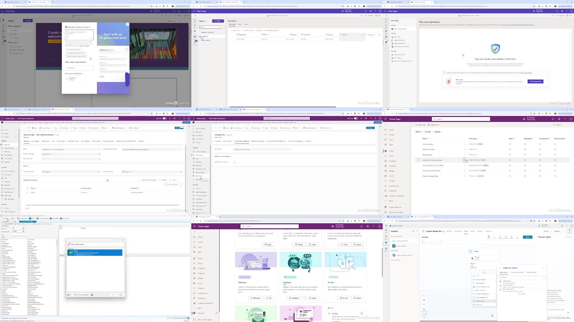Click Discover in Power Apps home sidebar

201,313
